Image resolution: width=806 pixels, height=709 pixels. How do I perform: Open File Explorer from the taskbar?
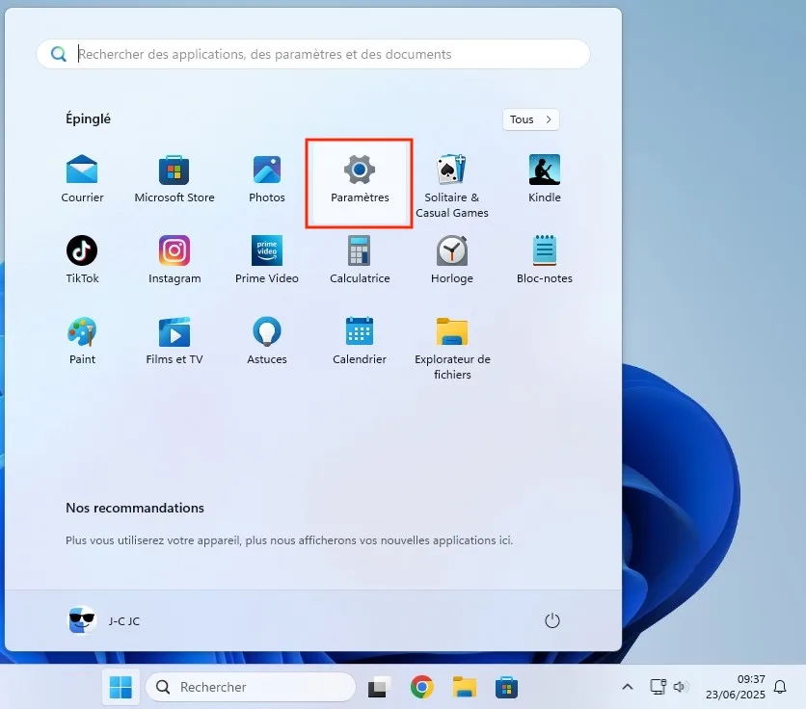click(464, 687)
